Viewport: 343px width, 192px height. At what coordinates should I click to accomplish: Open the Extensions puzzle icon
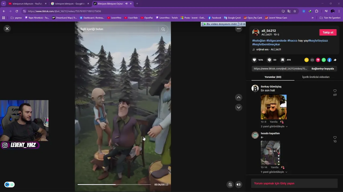(x=316, y=11)
